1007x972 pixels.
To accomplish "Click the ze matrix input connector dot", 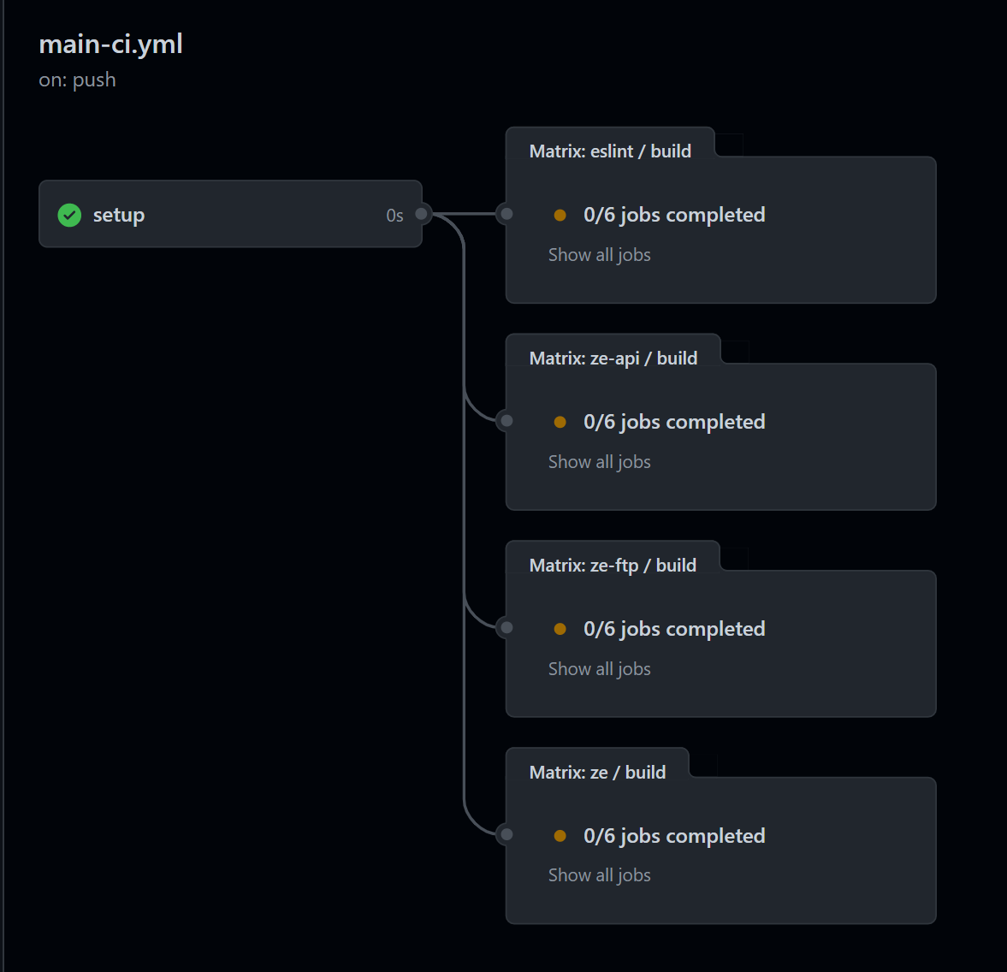I will (506, 834).
